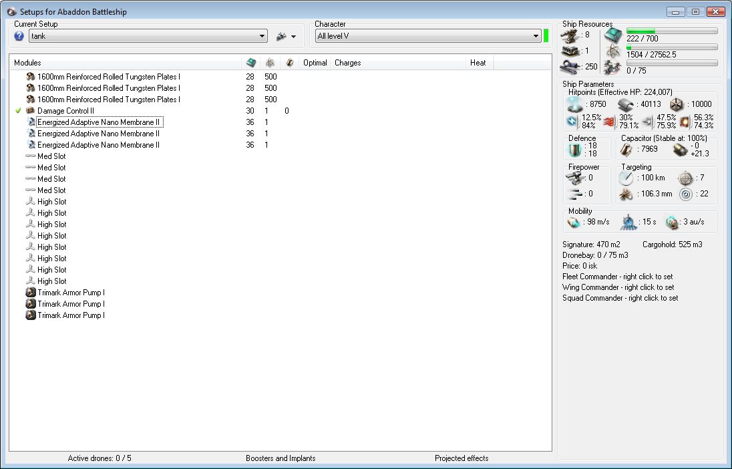
Task: Sort by the capacitor column header icon
Action: point(289,63)
